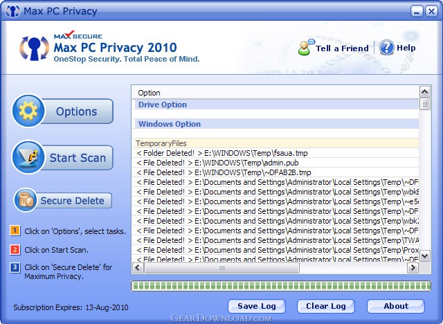
Task: Click step 2 text Click on Start Scan
Action: tap(57, 250)
